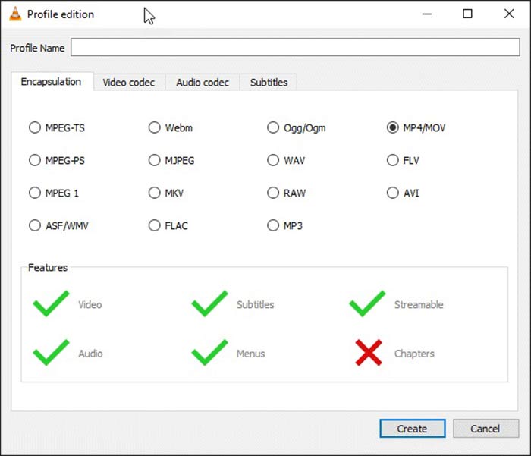Select Ogg/Ogm as the container
This screenshot has width=531, height=456.
coord(273,127)
